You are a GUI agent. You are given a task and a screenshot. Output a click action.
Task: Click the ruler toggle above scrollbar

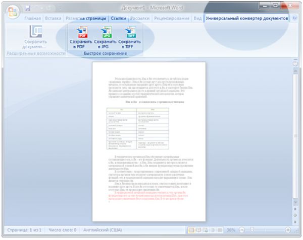295,64
